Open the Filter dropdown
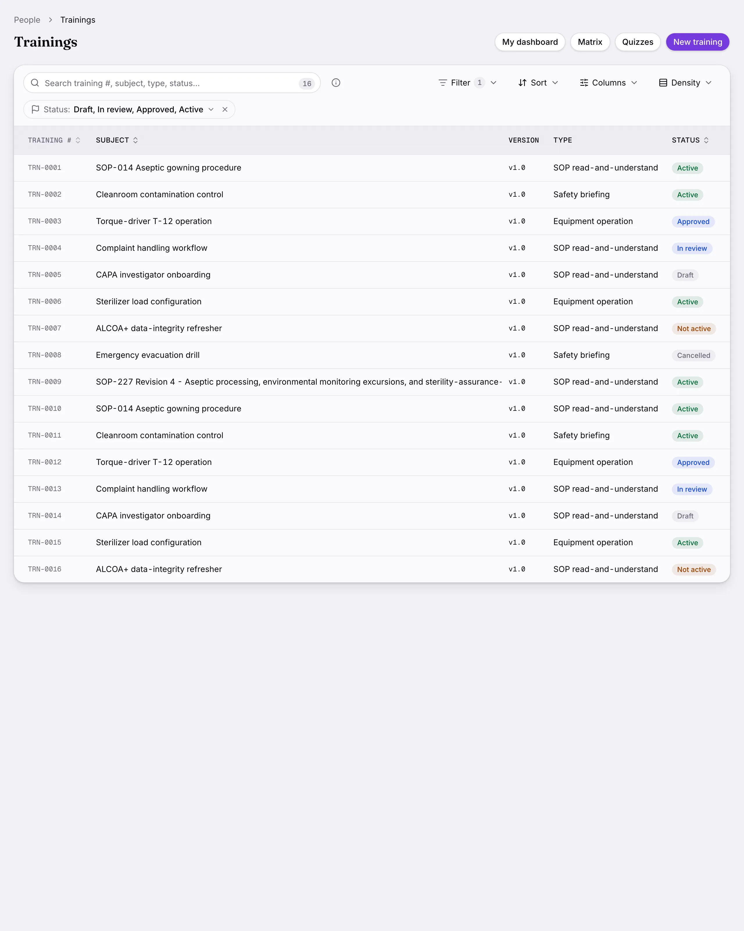Viewport: 744px width, 931px height. pos(468,82)
